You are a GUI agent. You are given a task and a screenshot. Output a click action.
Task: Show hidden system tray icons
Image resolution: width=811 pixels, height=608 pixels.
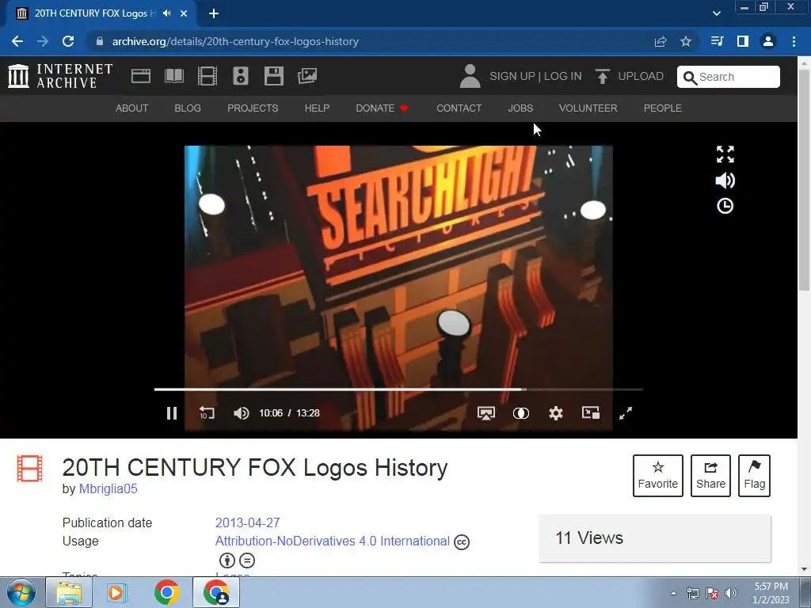(x=673, y=593)
